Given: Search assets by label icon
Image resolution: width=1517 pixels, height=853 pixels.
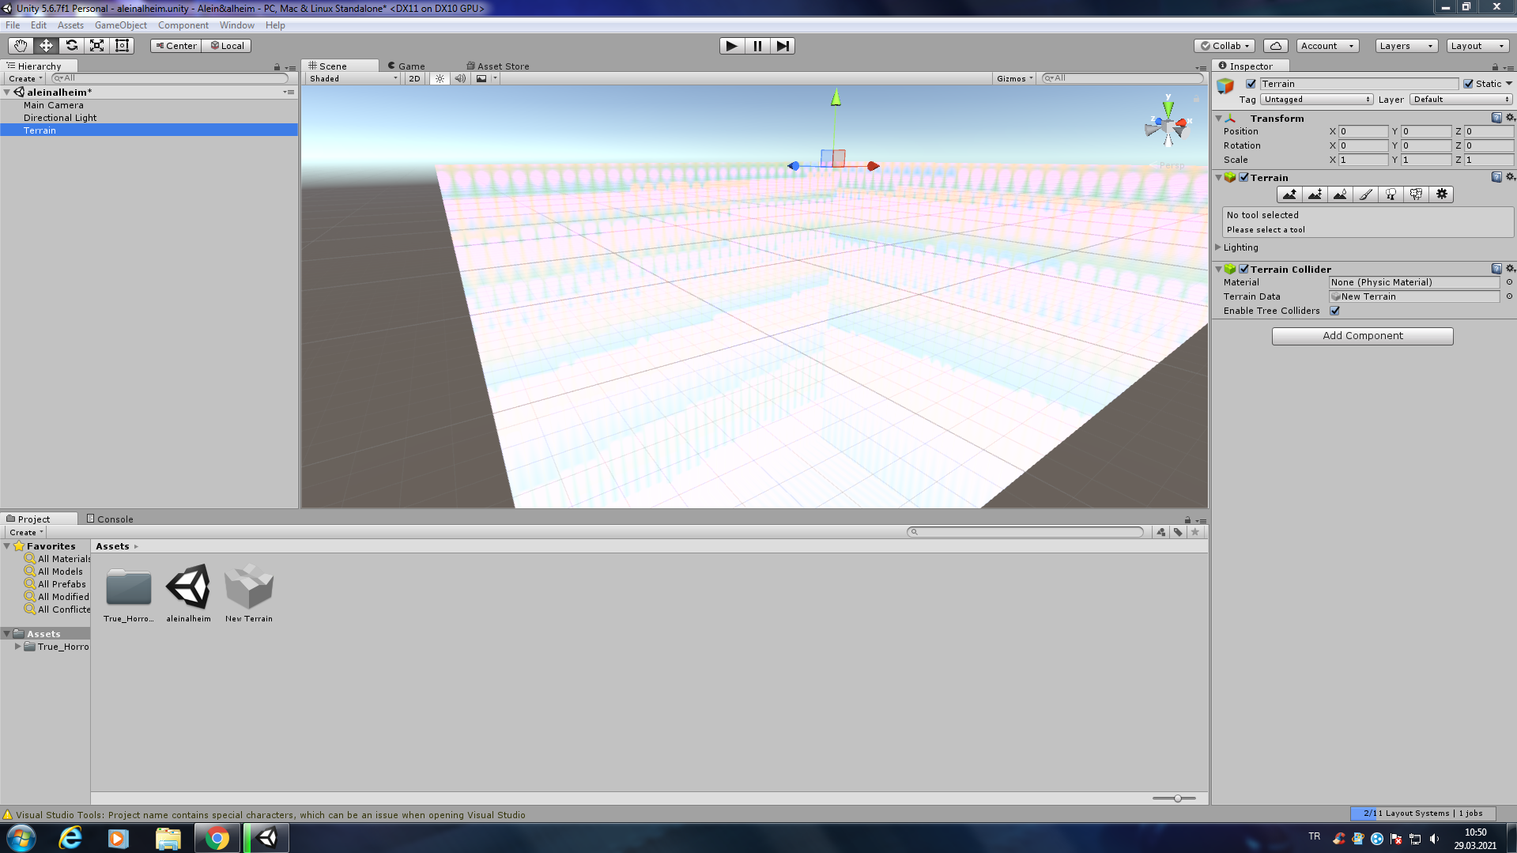Looking at the screenshot, I should (x=1178, y=532).
